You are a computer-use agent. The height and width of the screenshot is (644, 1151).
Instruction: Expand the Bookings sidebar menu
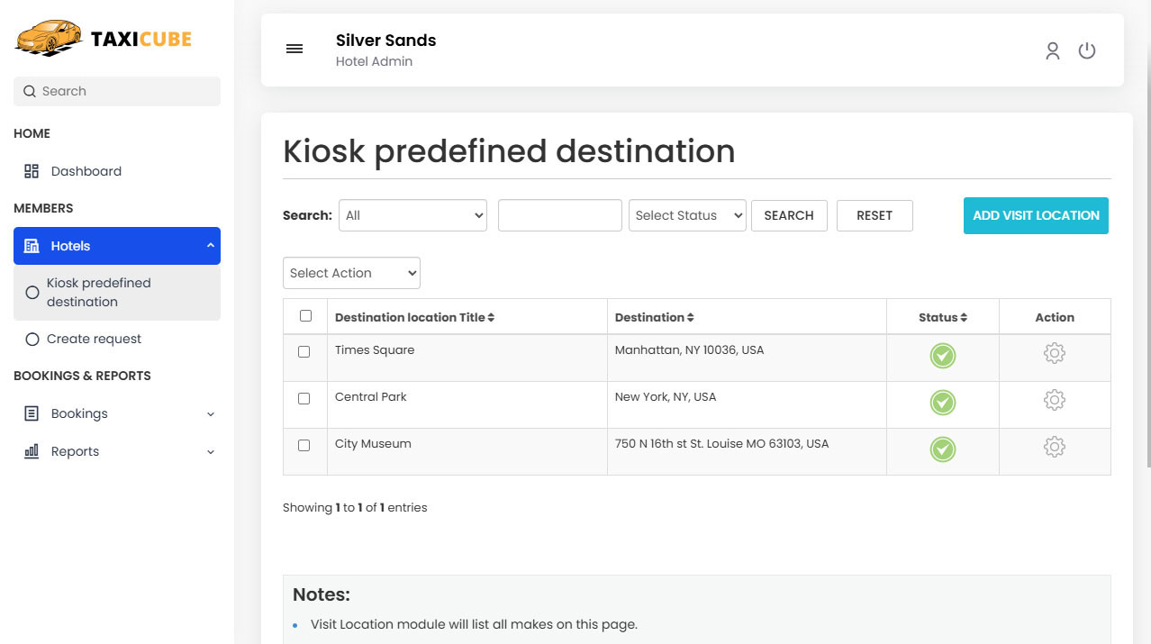click(117, 413)
